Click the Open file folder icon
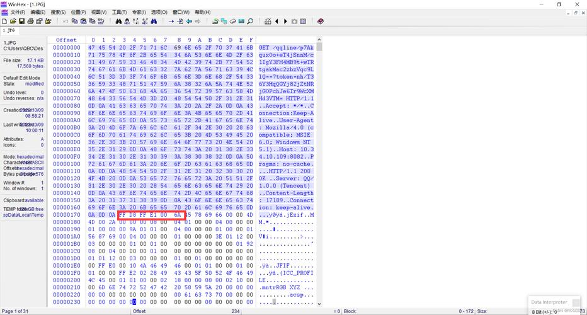This screenshot has width=587, height=315. (x=13, y=21)
